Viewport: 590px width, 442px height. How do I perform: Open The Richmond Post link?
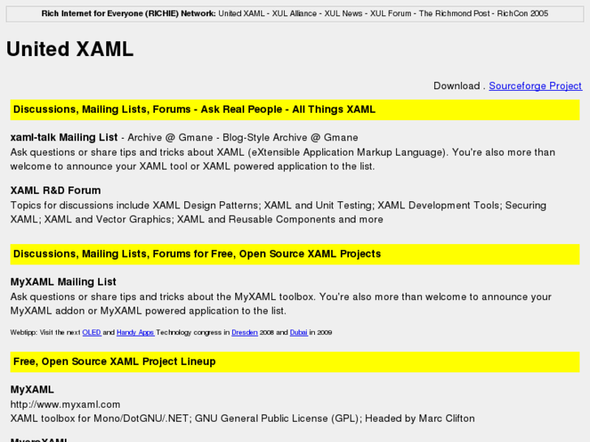pyautogui.click(x=454, y=14)
